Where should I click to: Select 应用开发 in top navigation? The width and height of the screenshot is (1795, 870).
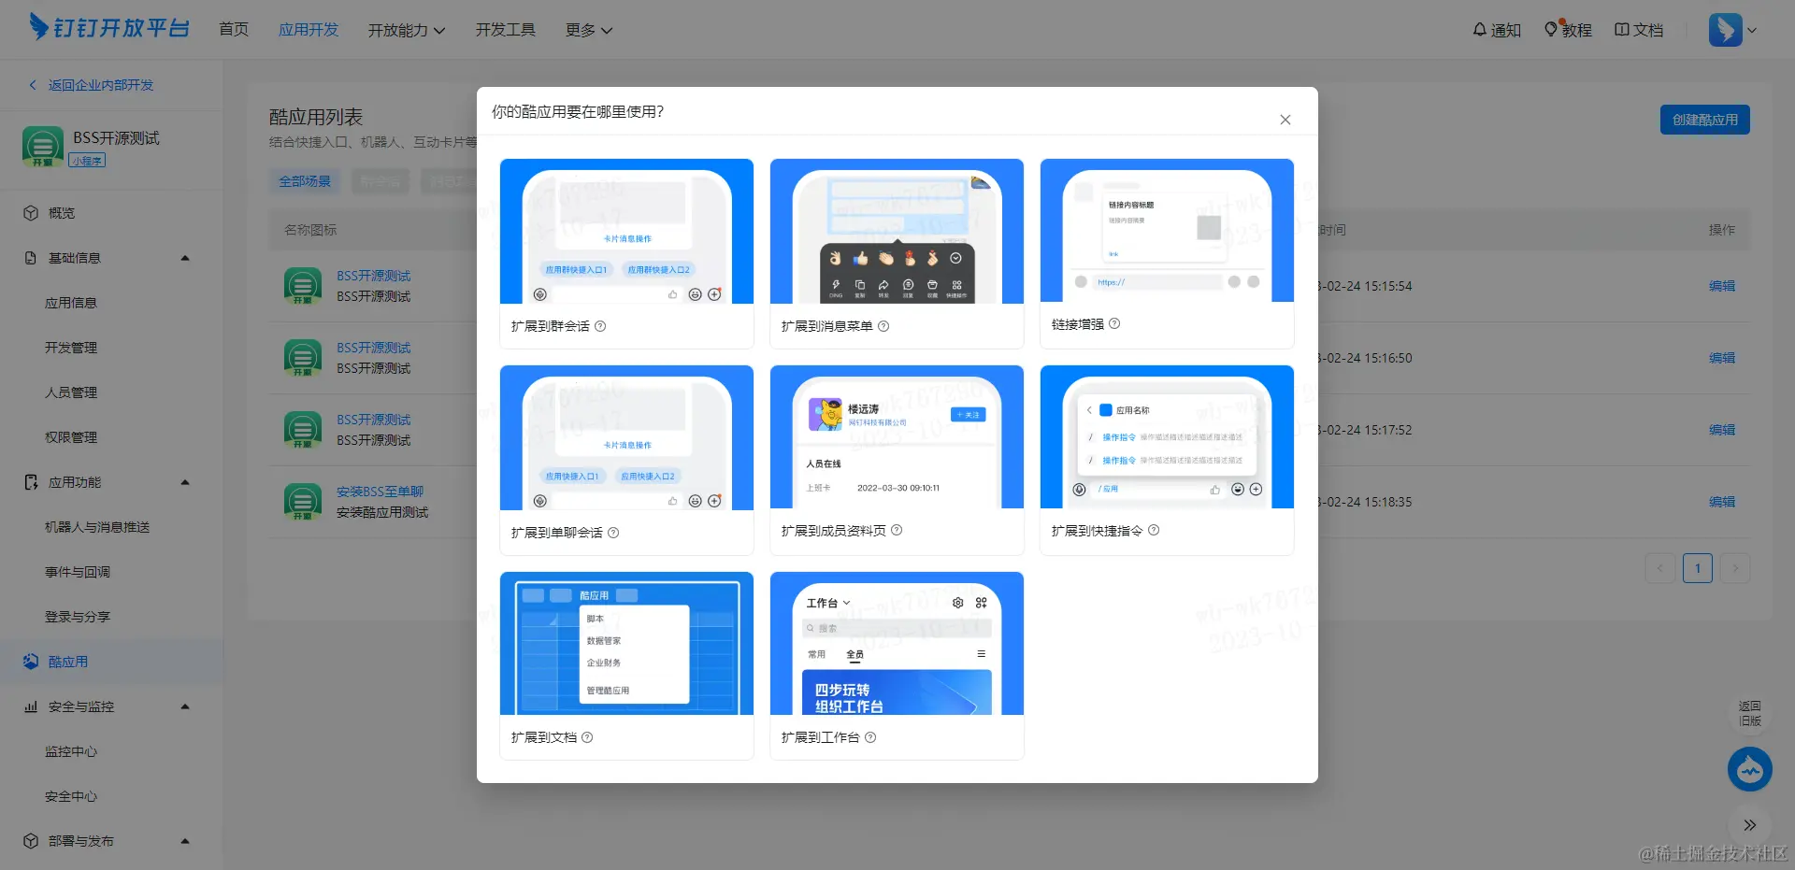309,30
